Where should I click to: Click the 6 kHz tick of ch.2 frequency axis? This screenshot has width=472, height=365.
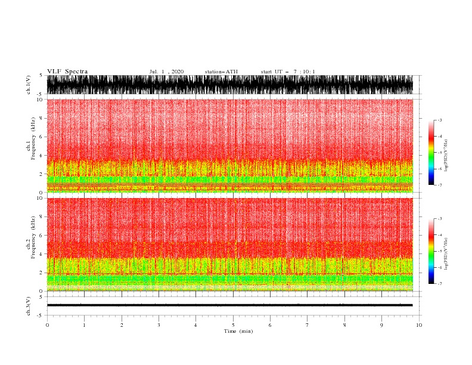point(42,235)
